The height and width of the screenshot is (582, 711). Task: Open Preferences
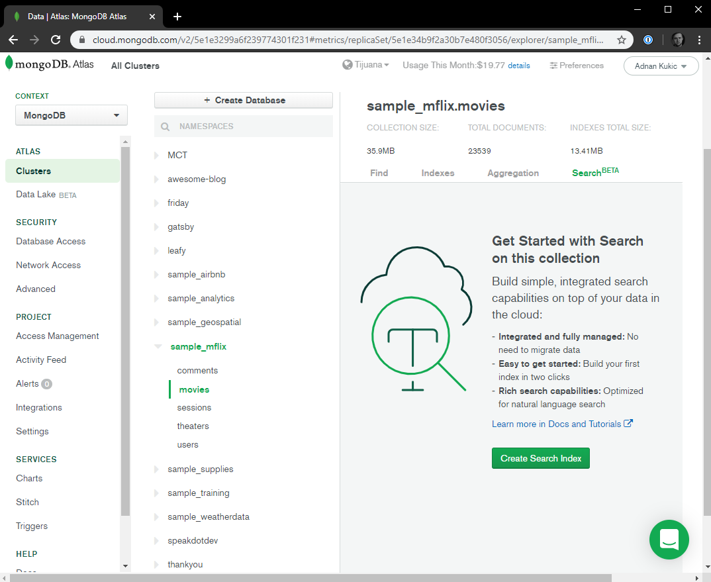[577, 66]
